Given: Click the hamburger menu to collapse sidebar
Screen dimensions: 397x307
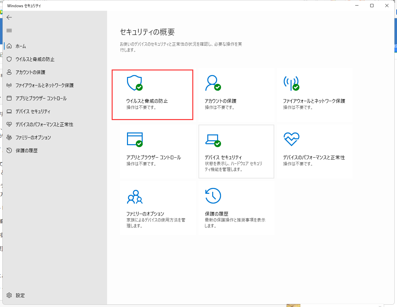Looking at the screenshot, I should pos(9,30).
